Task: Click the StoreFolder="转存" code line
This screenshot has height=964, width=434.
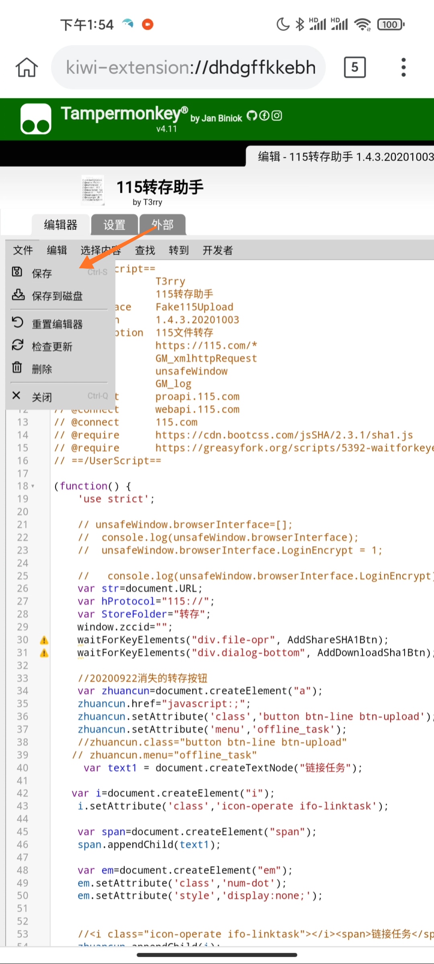Action: [x=144, y=614]
